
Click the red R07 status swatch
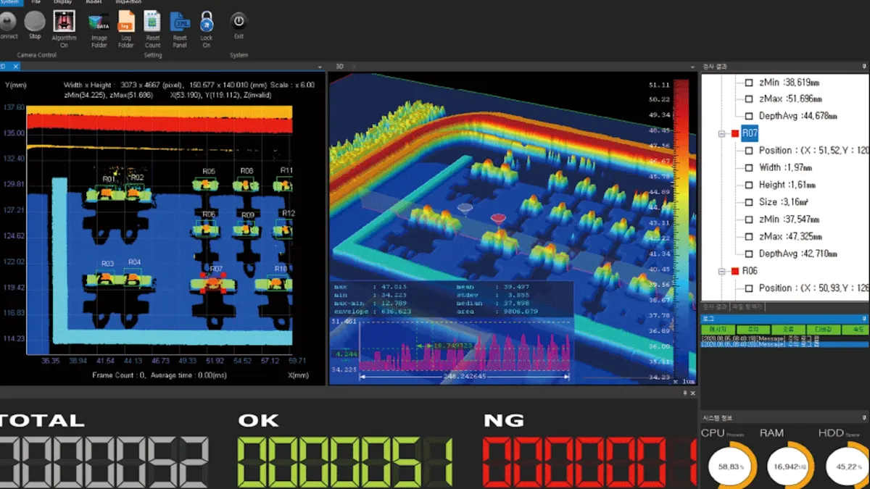(x=735, y=133)
